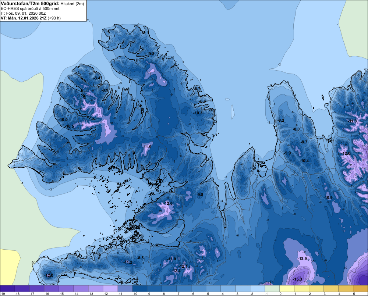Click the -8.5 temperature value
368x296 pixels.
tap(140, 258)
